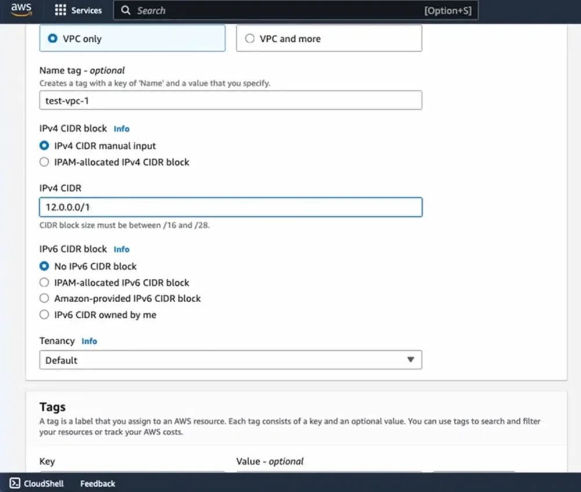Keep No IPv6 CIDR block selected

tap(44, 266)
